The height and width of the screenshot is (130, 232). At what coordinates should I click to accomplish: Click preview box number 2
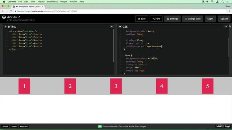coord(70,86)
